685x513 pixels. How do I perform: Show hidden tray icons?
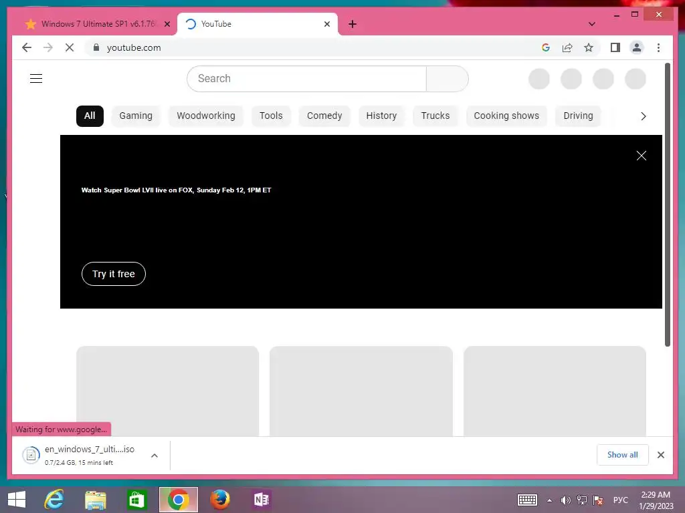(x=550, y=500)
